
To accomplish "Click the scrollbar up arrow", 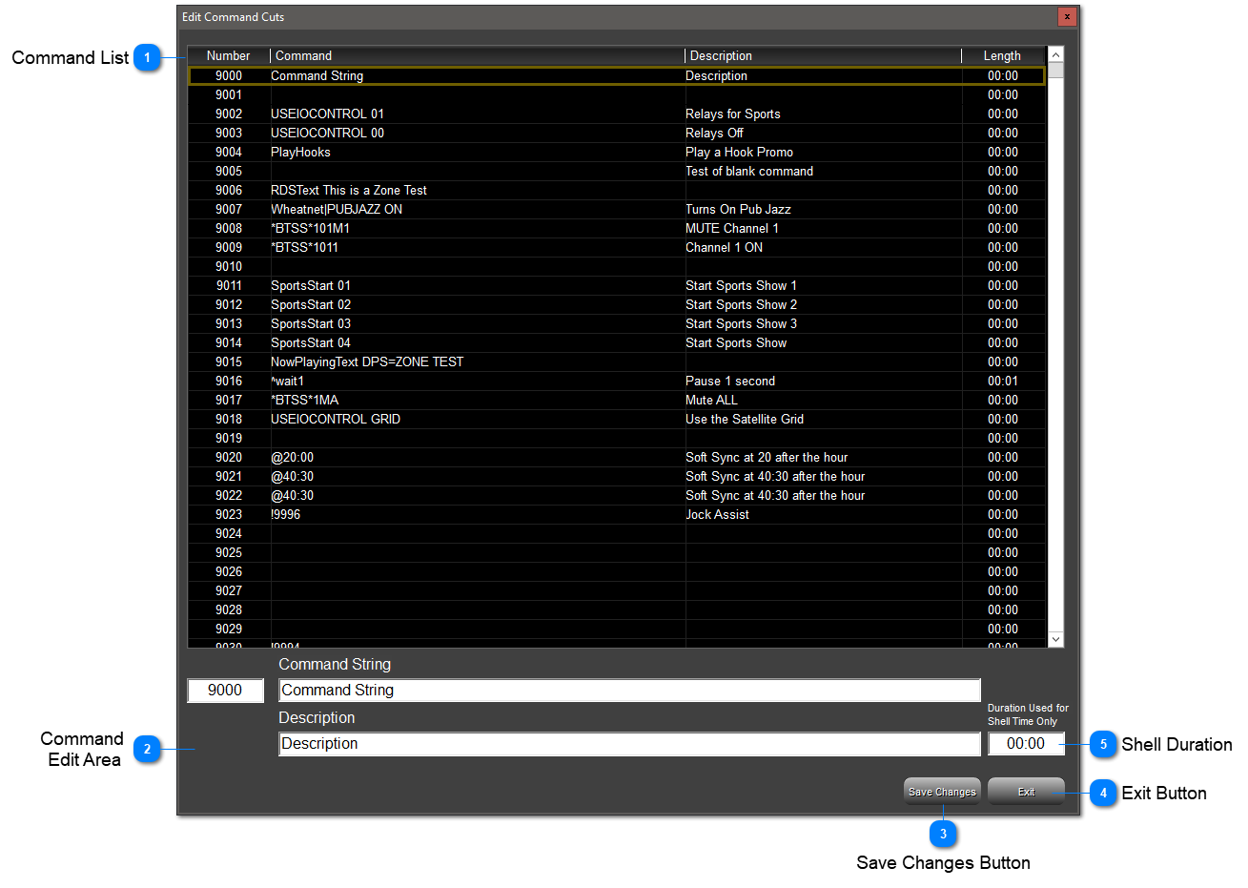I will (1055, 55).
